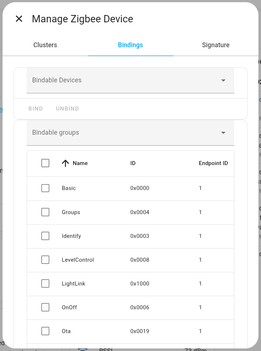This screenshot has width=261, height=351.
Task: Check the LevelControl cluster checkbox
Action: point(45,259)
